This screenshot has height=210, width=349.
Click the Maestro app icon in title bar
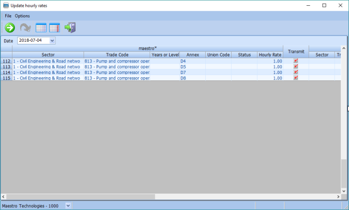coord(6,5)
